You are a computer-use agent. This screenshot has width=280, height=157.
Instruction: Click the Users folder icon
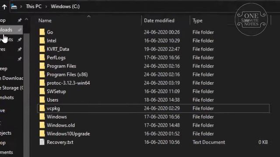[42, 100]
